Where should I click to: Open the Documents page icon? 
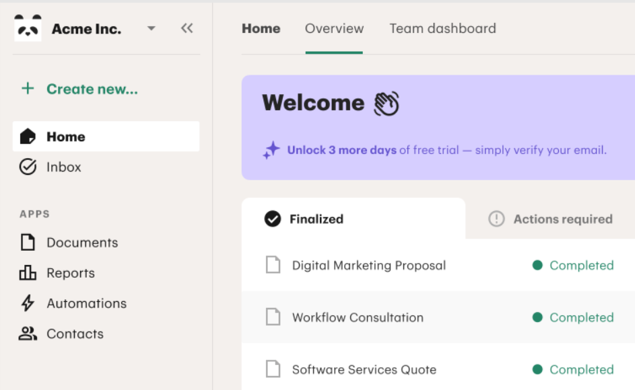[x=28, y=243]
